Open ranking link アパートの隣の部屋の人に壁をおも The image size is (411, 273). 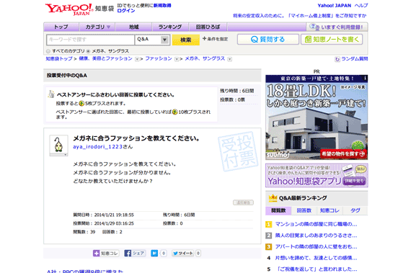coord(316,247)
